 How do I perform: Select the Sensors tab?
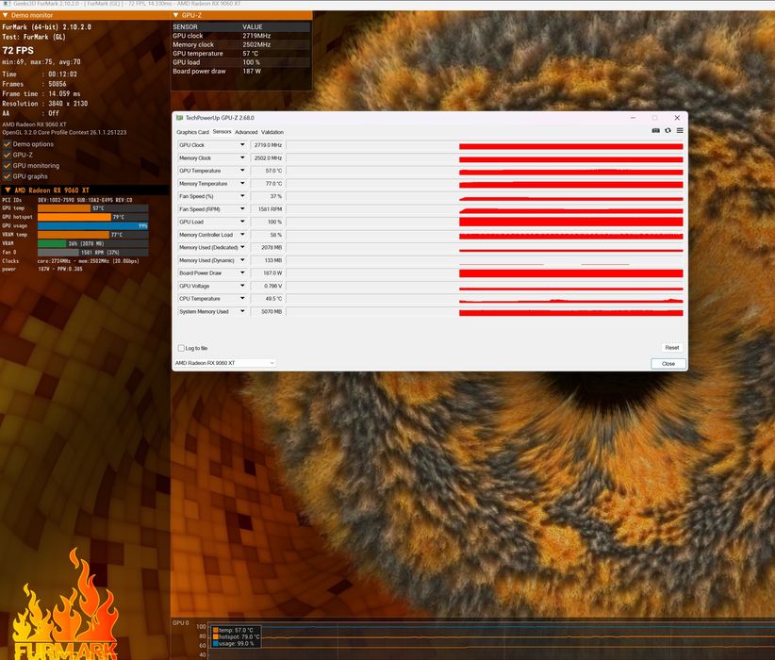pos(222,131)
